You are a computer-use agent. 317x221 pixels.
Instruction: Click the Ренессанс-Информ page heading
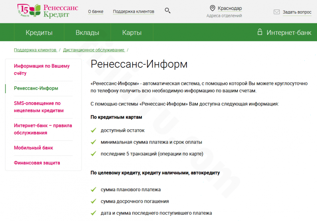[139, 64]
